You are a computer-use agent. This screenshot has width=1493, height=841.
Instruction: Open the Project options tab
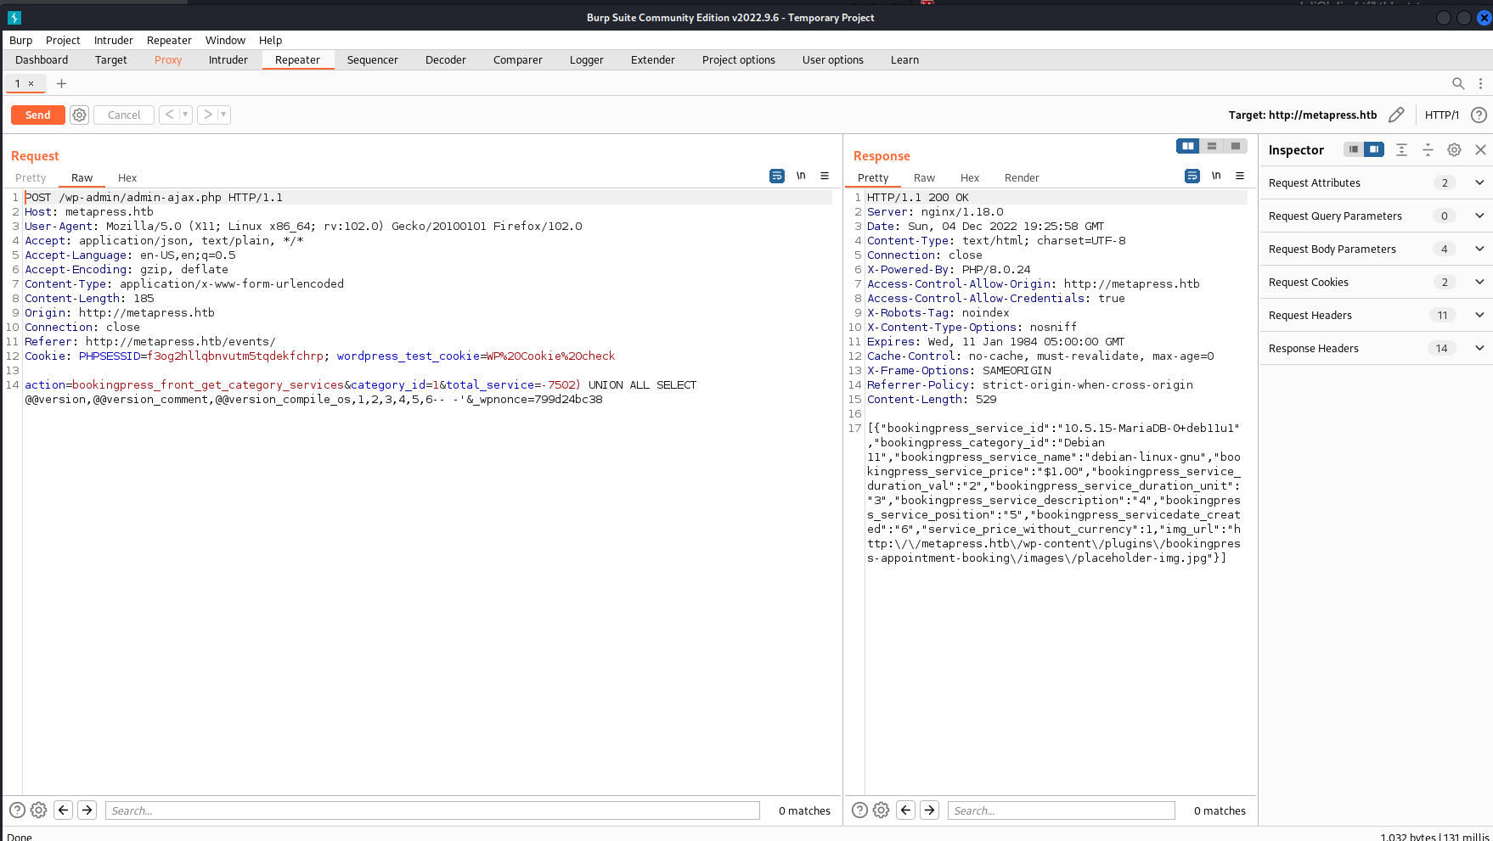coord(739,59)
